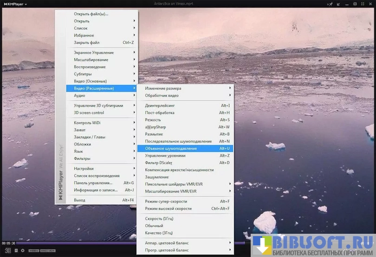376x257 pixels.
Task: Click the 3D mode icon in bottom bar
Action: tap(8, 250)
